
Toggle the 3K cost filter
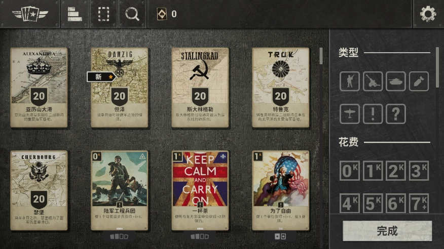click(x=419, y=171)
